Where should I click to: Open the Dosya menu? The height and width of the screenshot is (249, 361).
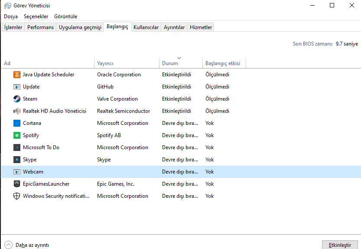[11, 16]
